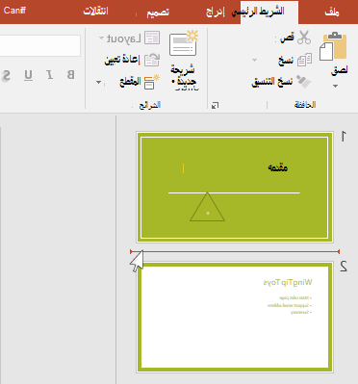The image size is (358, 384).
Task: Click the Copy label (نسخ)
Action: (286, 61)
